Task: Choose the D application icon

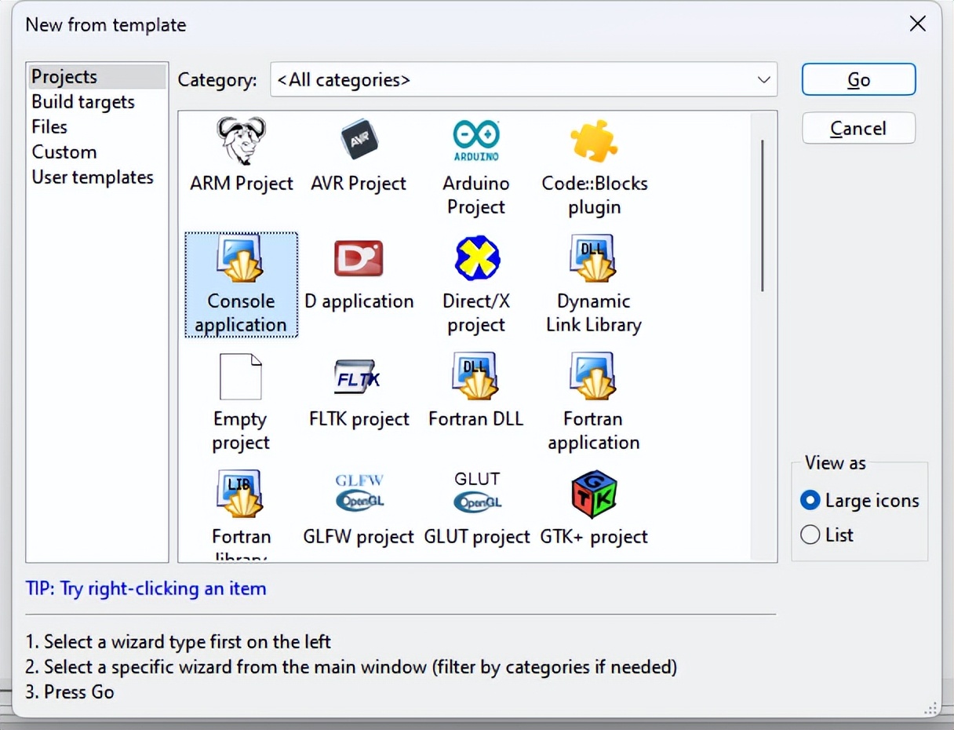Action: click(x=359, y=259)
